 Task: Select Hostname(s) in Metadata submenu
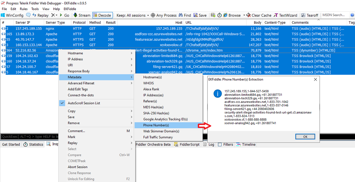(x=168, y=77)
